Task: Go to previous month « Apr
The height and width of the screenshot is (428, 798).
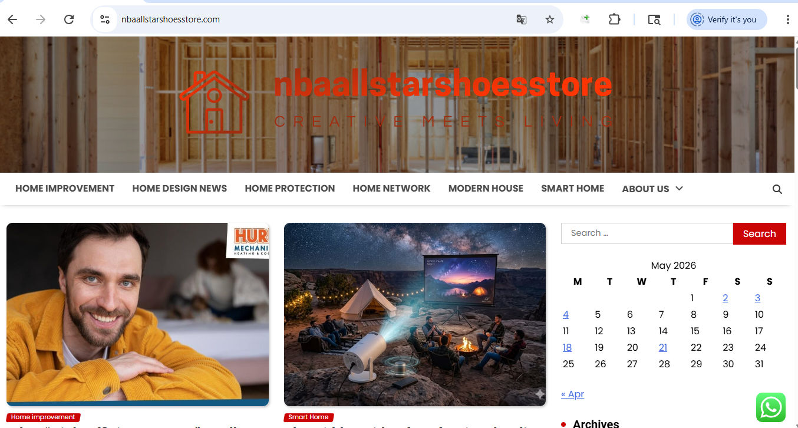Action: coord(573,394)
